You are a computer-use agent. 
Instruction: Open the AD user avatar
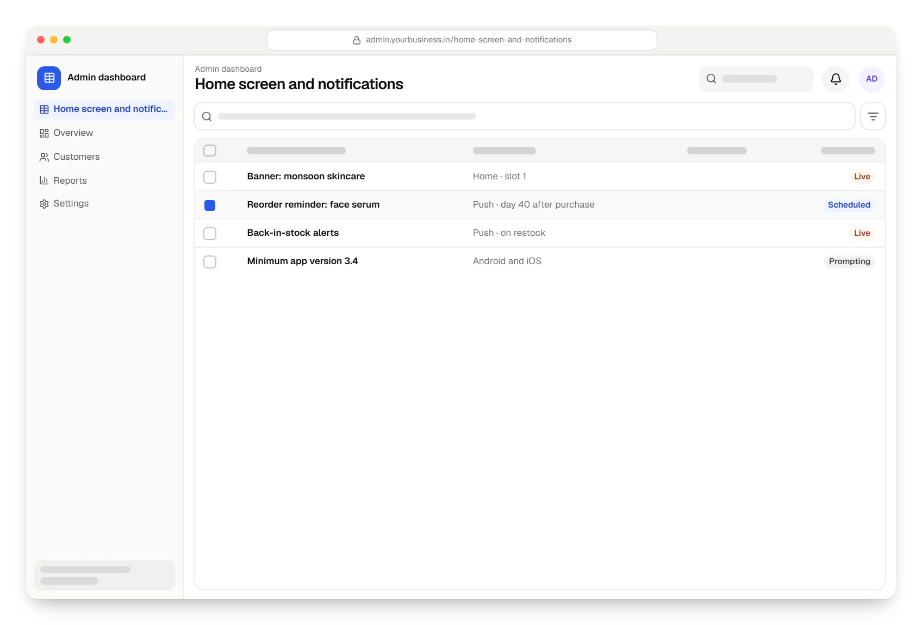[871, 79]
